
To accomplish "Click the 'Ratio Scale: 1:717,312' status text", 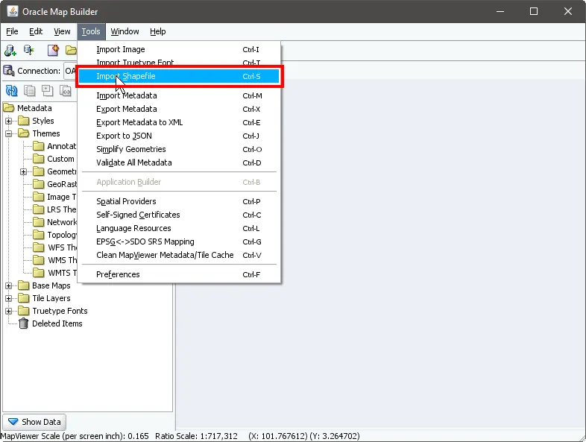I will pyautogui.click(x=197, y=436).
